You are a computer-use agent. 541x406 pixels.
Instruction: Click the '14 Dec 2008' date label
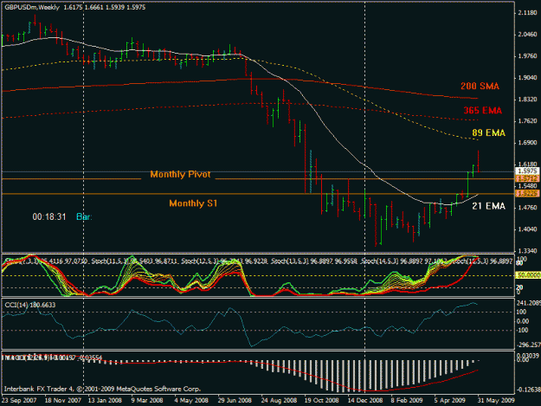pos(364,400)
